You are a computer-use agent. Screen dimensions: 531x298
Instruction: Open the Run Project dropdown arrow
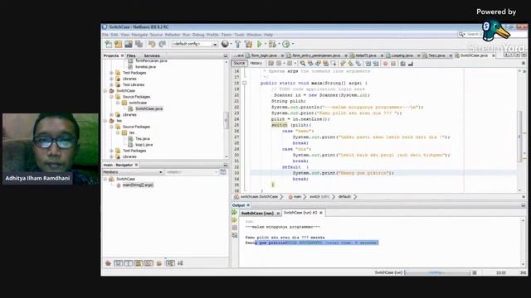pos(265,44)
